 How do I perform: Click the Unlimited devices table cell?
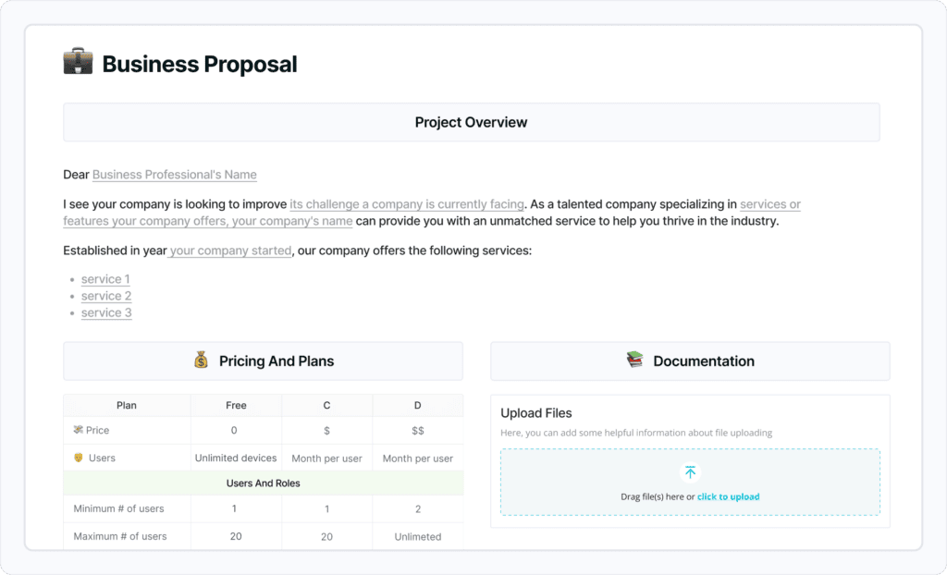[x=236, y=458]
